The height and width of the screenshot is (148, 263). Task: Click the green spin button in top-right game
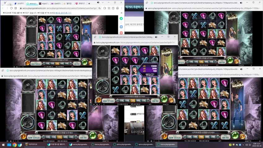(230, 60)
